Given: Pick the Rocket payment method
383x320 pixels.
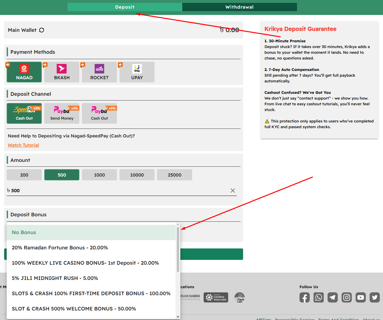Looking at the screenshot, I should click(x=99, y=72).
